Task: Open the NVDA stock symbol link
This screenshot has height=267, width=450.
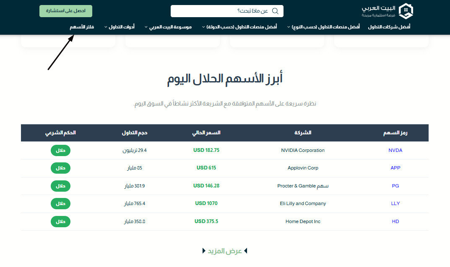Action: pyautogui.click(x=395, y=150)
